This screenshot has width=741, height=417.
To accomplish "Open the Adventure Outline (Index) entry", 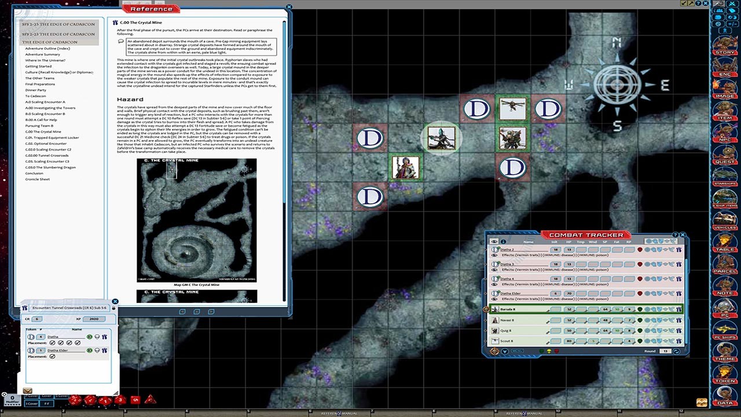I will tap(47, 49).
